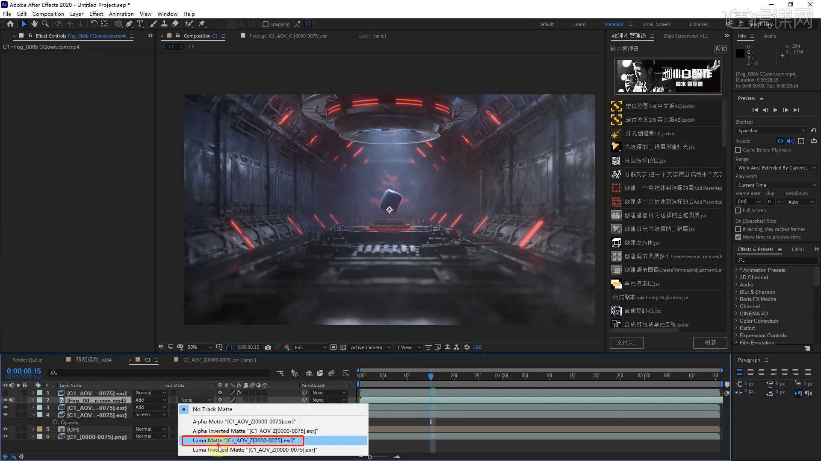This screenshot has height=461, width=821.
Task: Switch to Small Screen workspace
Action: click(x=656, y=24)
